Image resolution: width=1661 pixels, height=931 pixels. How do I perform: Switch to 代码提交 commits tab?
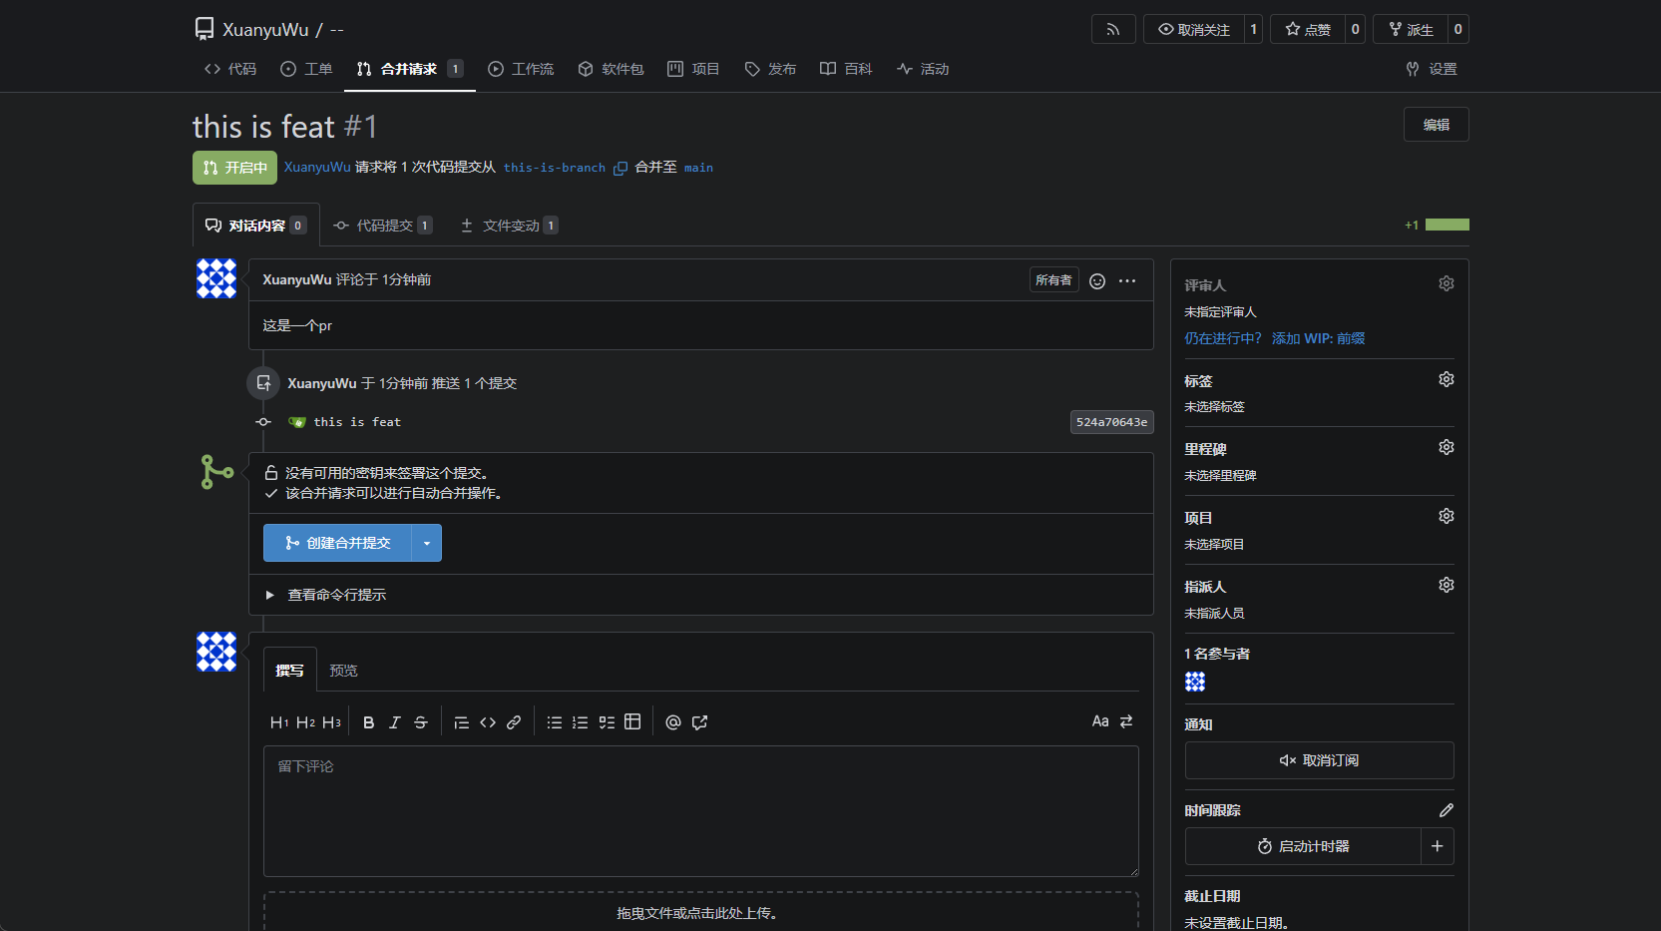383,226
